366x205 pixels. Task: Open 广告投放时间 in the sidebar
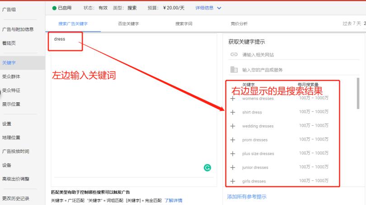coord(16,151)
